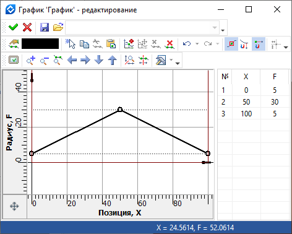The height and width of the screenshot is (234, 292).
Task: Select table row number 1
Action: coord(223,90)
